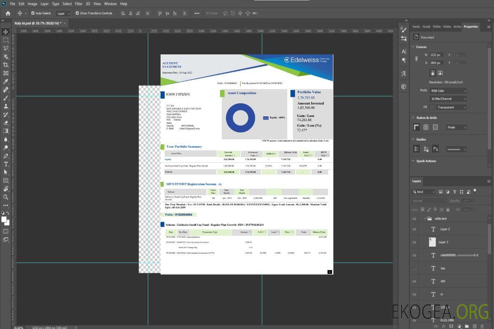This screenshot has width=494, height=329.
Task: Toggle Show Transform Controls checkbox
Action: click(77, 13)
